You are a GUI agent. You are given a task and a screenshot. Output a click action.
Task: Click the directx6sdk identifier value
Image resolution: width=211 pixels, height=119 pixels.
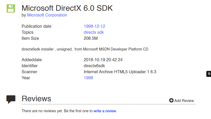click(x=94, y=66)
